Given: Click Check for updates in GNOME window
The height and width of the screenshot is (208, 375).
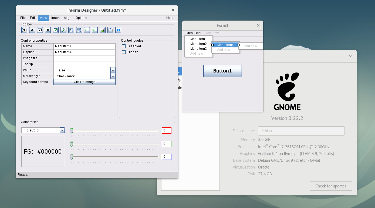Looking at the screenshot, I should pyautogui.click(x=331, y=186).
